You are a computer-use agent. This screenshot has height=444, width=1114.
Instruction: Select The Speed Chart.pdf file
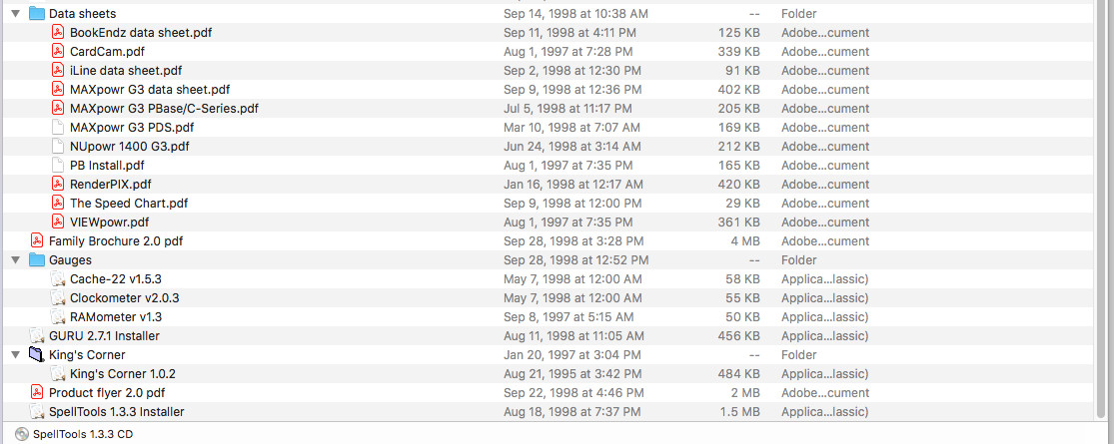[129, 203]
